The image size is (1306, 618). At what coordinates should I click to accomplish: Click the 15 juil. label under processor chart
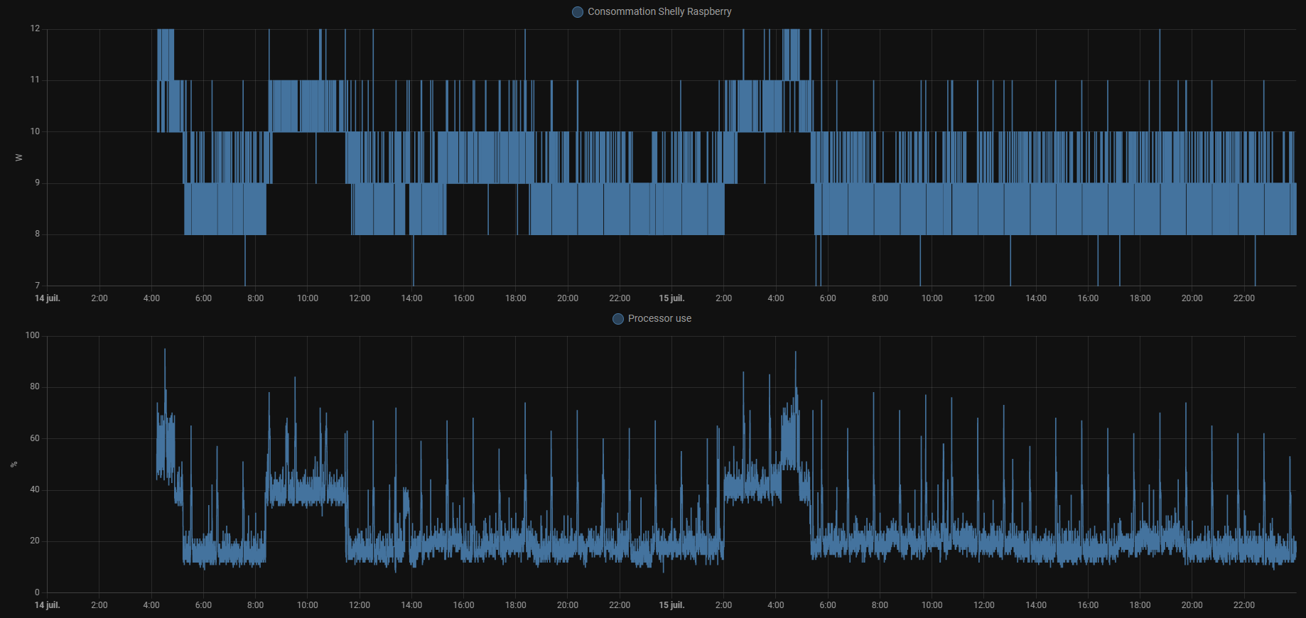pyautogui.click(x=671, y=605)
